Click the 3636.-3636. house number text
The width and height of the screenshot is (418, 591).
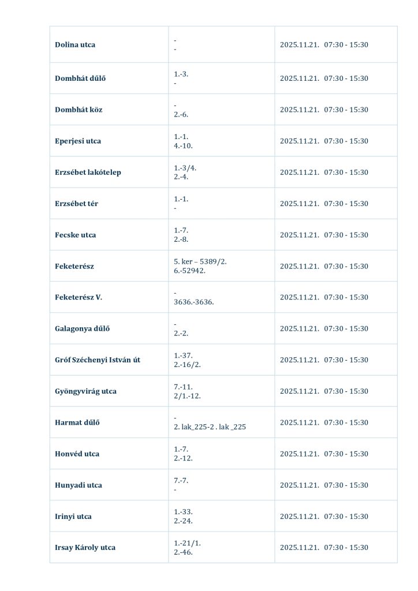point(193,302)
